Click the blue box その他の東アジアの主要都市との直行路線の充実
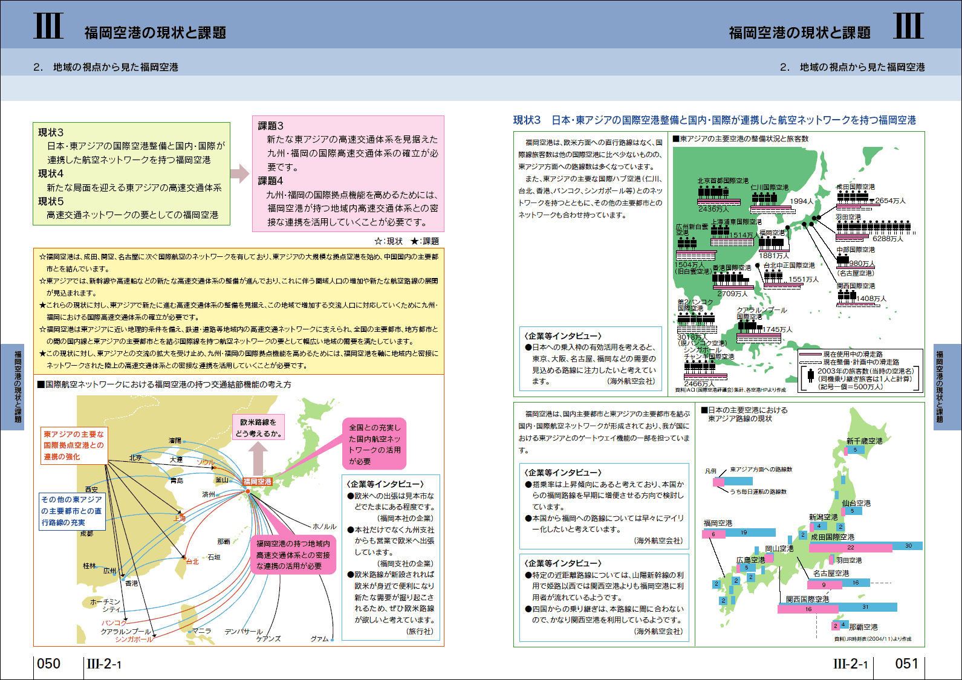962x680 pixels. [x=72, y=511]
